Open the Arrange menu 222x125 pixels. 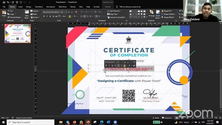coord(152,14)
